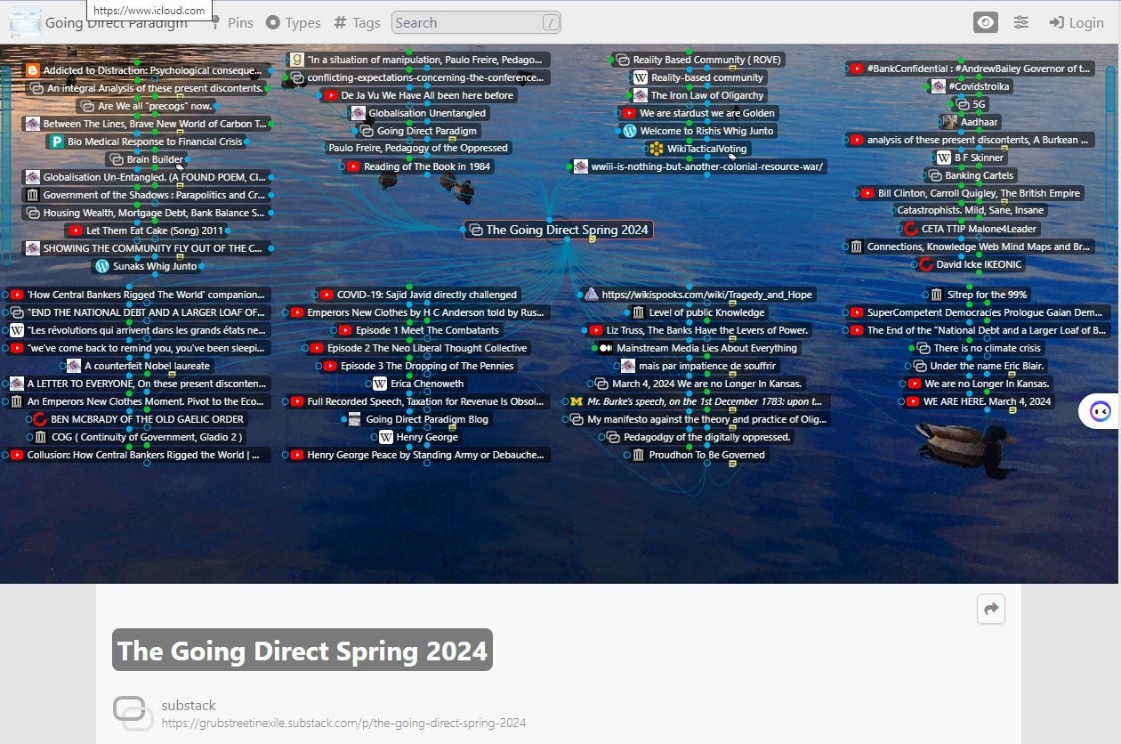
Task: Toggle the eye view mode button
Action: click(x=986, y=22)
